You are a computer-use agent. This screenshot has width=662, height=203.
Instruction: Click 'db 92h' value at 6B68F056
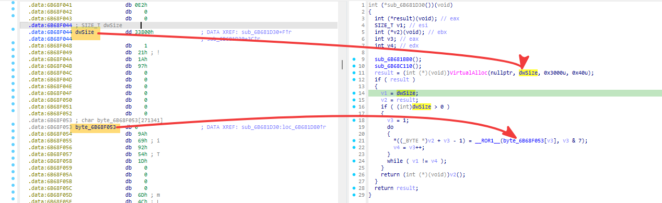click(136, 147)
